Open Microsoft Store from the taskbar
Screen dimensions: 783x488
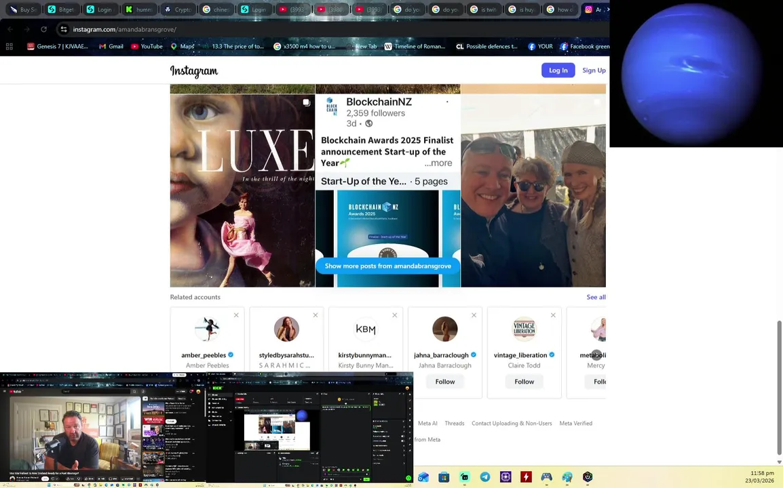point(444,477)
